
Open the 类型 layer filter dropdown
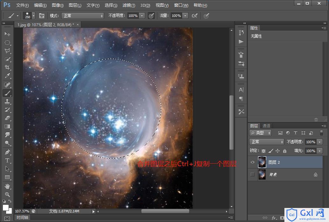(261, 133)
